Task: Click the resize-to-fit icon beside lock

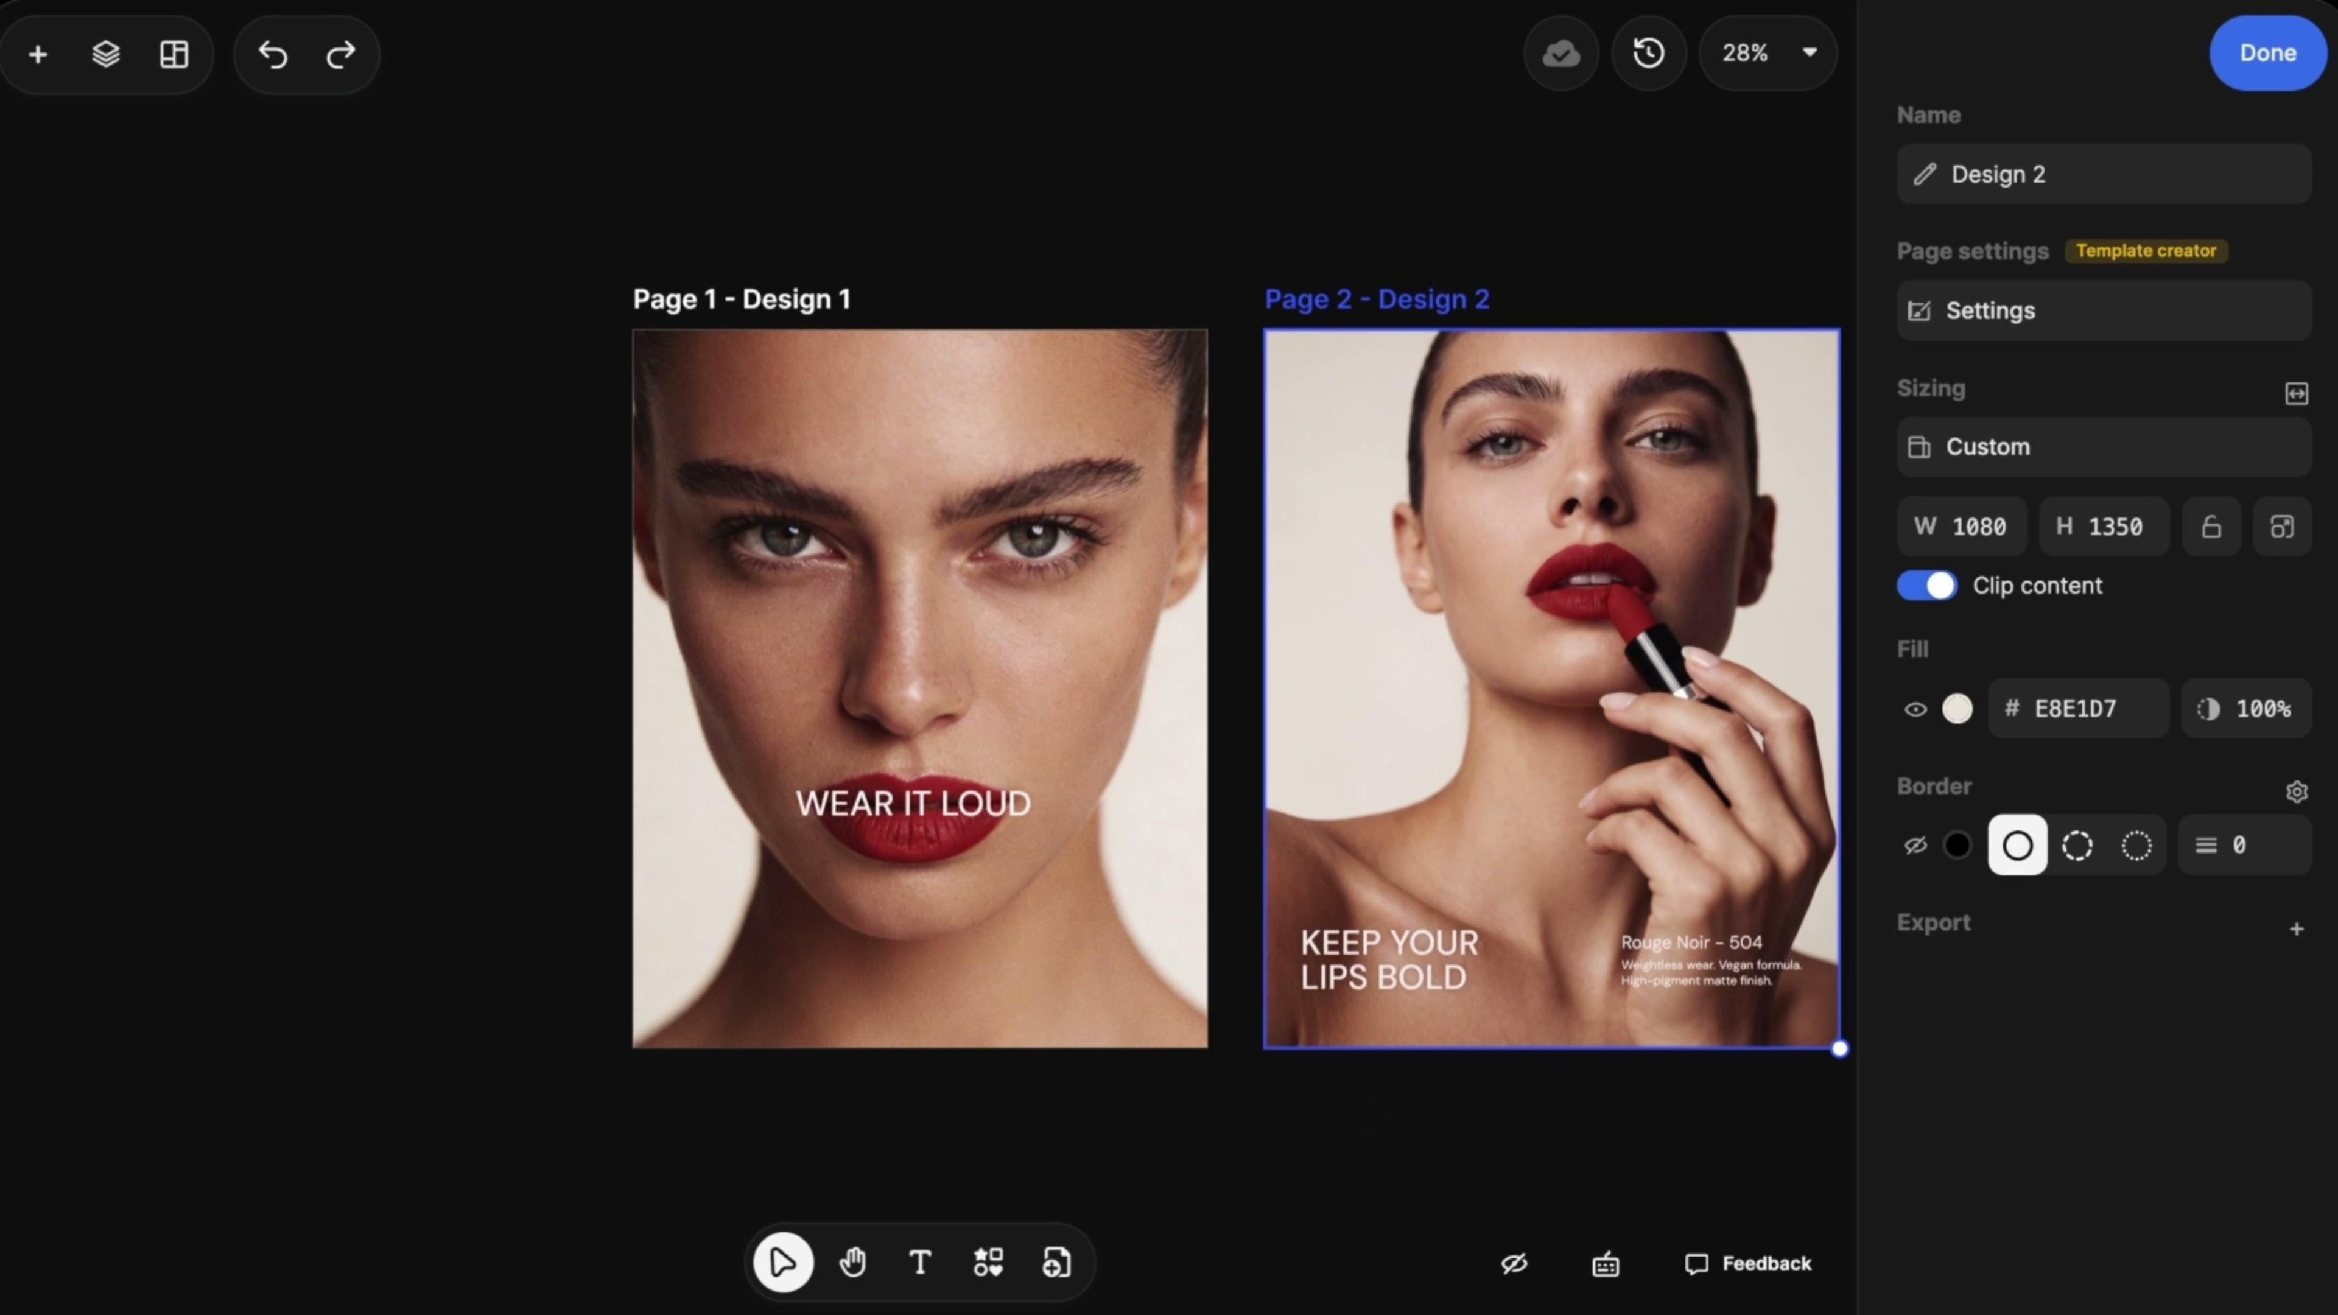Action: tap(2282, 527)
